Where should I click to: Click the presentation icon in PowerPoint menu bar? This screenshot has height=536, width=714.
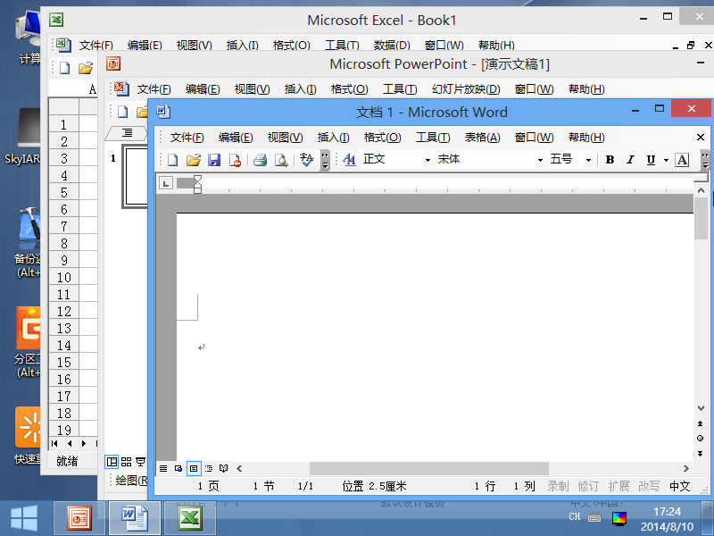[x=122, y=88]
